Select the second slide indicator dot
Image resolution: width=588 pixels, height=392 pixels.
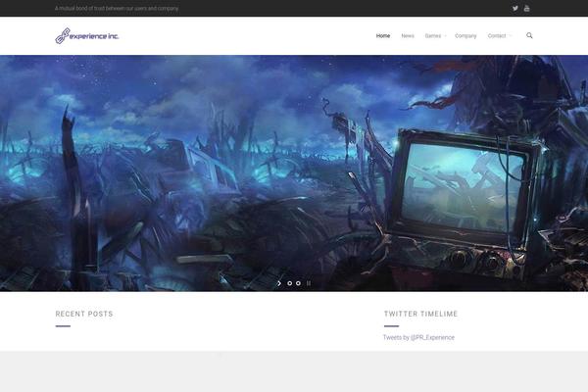coord(298,283)
